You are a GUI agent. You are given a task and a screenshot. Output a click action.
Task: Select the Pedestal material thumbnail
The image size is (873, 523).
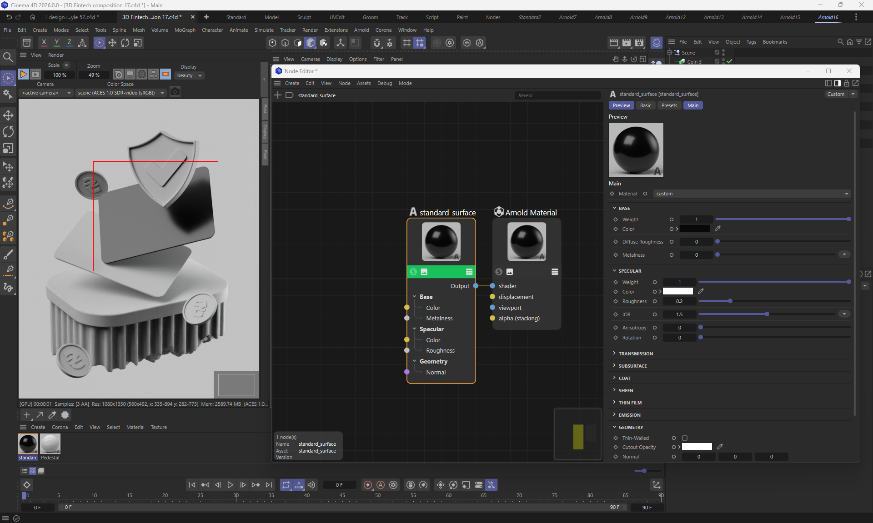[x=50, y=444]
